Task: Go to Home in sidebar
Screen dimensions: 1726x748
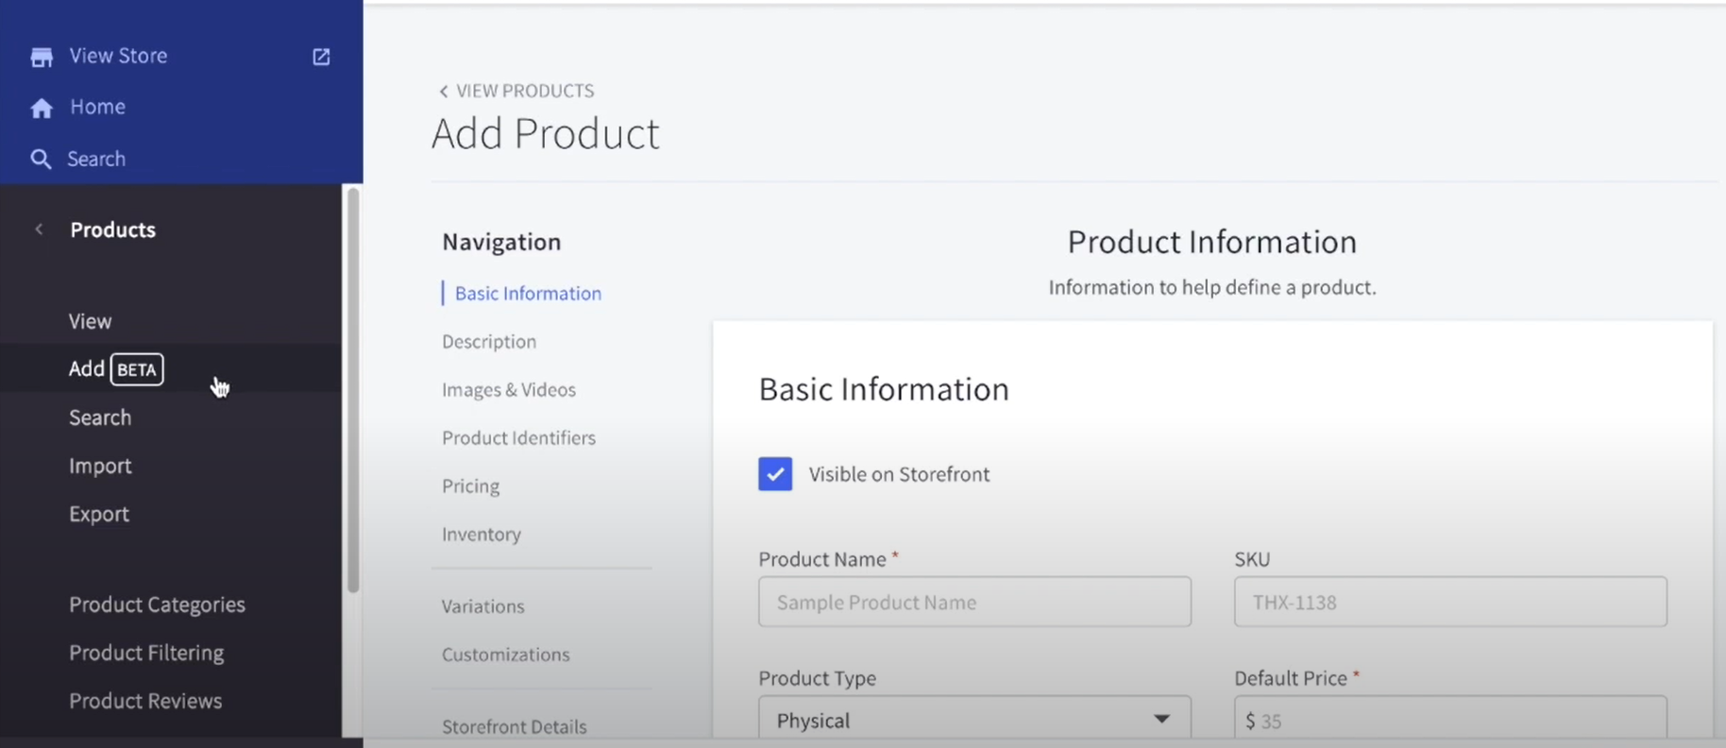Action: [97, 107]
